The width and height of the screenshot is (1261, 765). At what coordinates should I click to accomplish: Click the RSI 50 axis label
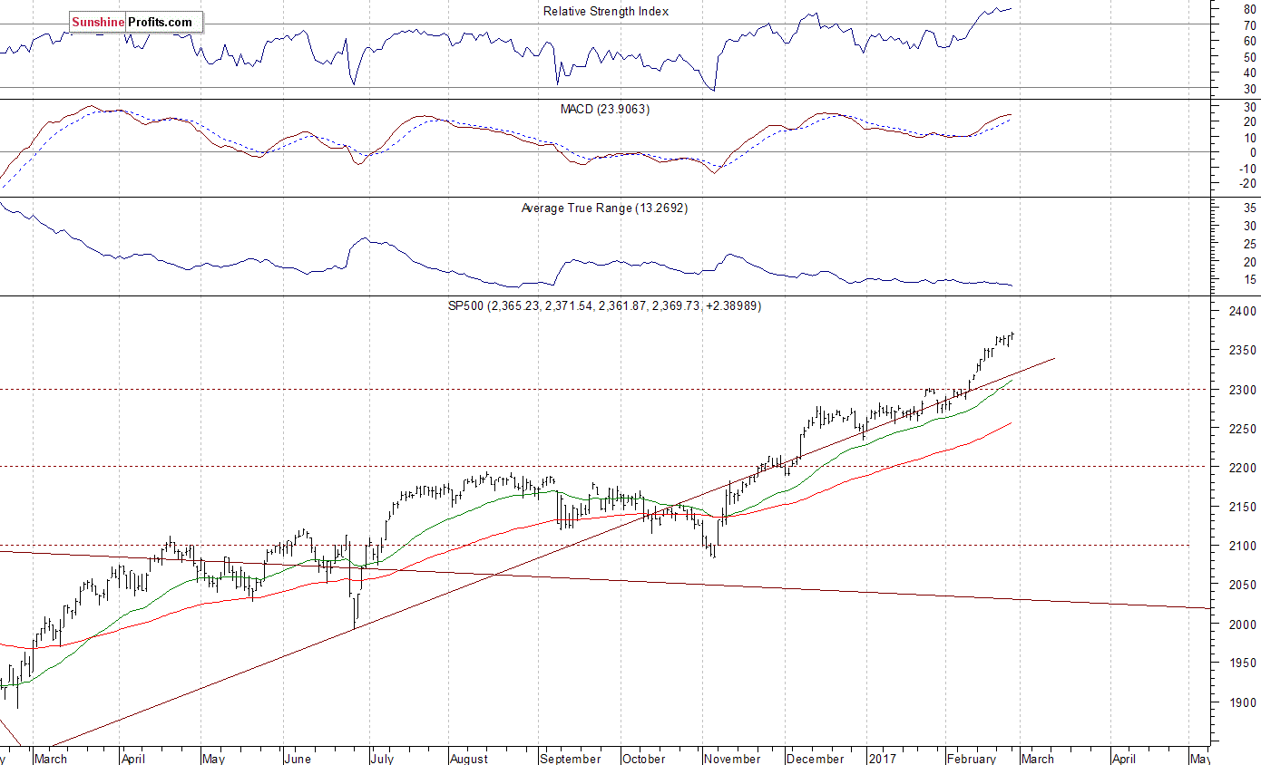1250,57
